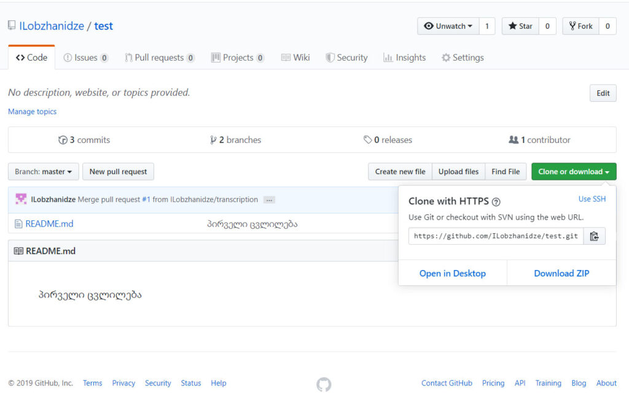
Task: Open the Unwatch notifications dropdown
Action: tap(448, 26)
